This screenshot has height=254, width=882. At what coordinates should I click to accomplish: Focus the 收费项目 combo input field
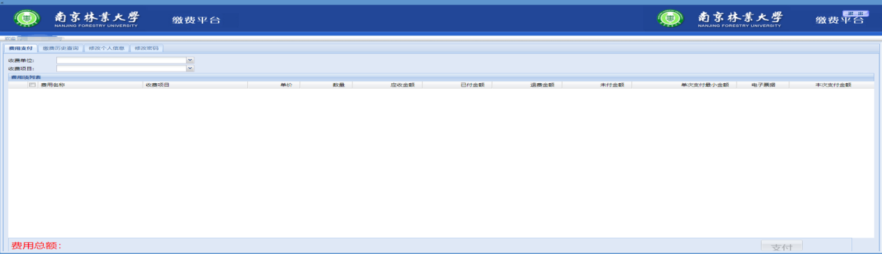121,69
